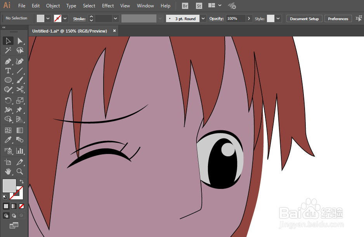This screenshot has height=237, width=364.
Task: Set paint mode to Gradient
Action: click(14, 206)
